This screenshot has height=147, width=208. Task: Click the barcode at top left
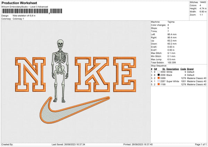pos(32,11)
